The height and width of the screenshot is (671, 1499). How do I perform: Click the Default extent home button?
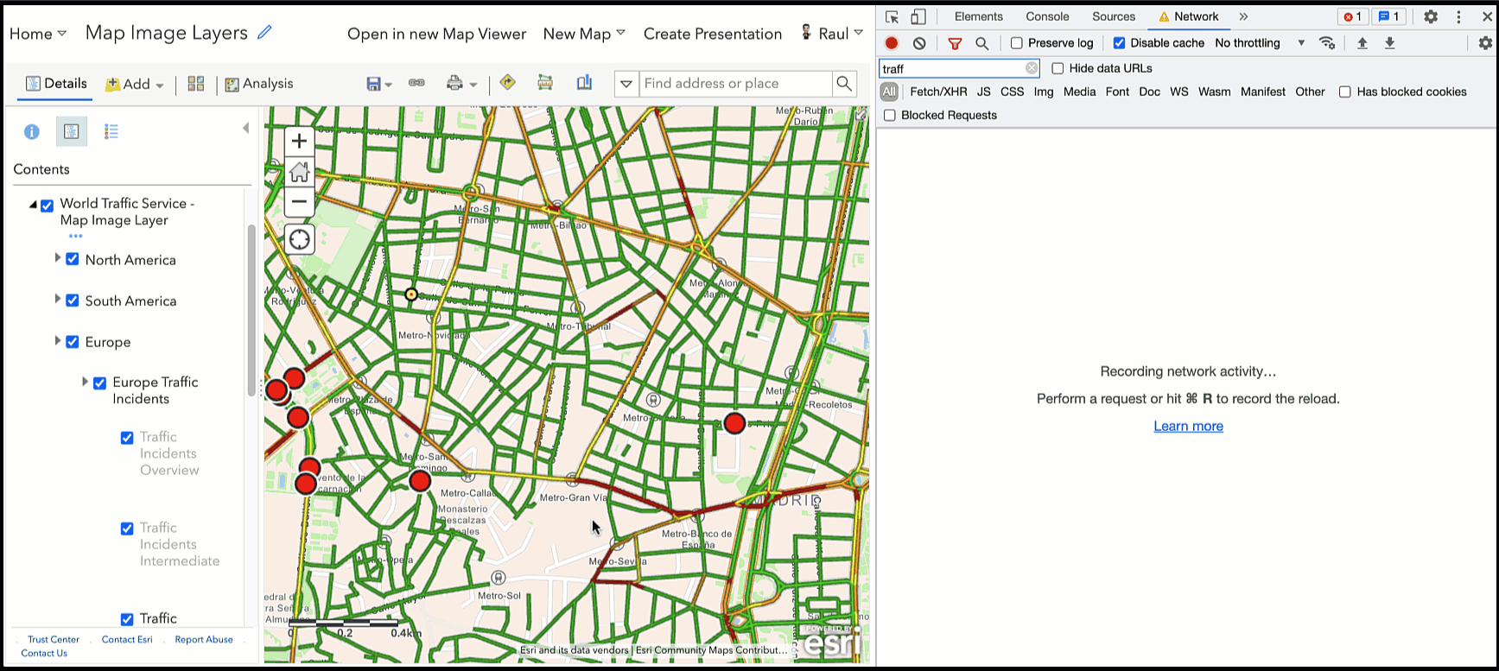[x=299, y=172]
